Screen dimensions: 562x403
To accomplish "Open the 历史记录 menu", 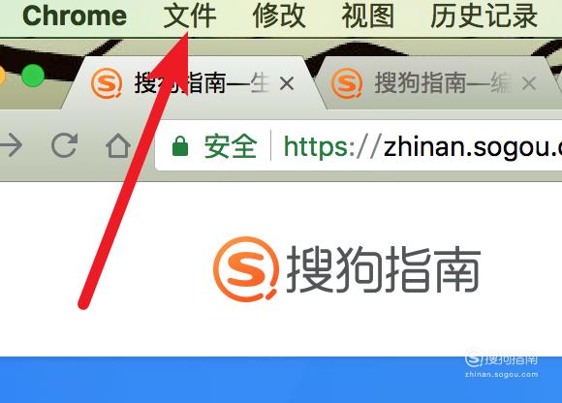I will point(484,16).
